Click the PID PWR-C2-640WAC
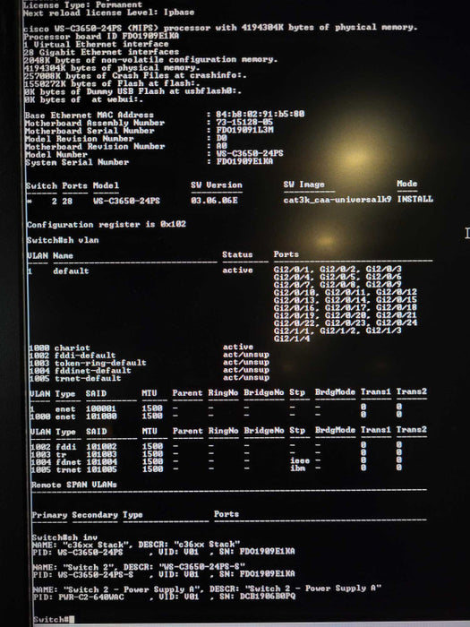This screenshot has height=627, width=470. (x=90, y=597)
